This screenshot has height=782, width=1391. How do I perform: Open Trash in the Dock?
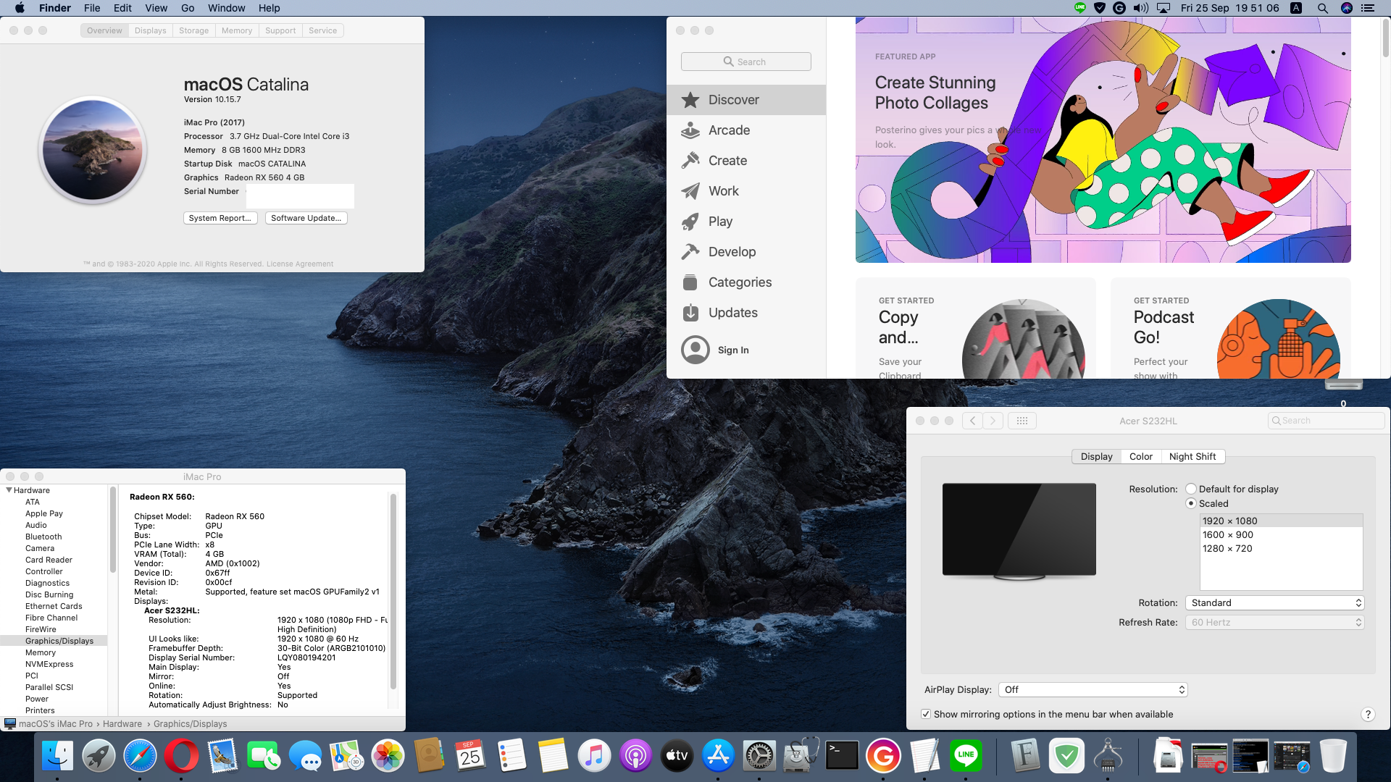click(1333, 756)
